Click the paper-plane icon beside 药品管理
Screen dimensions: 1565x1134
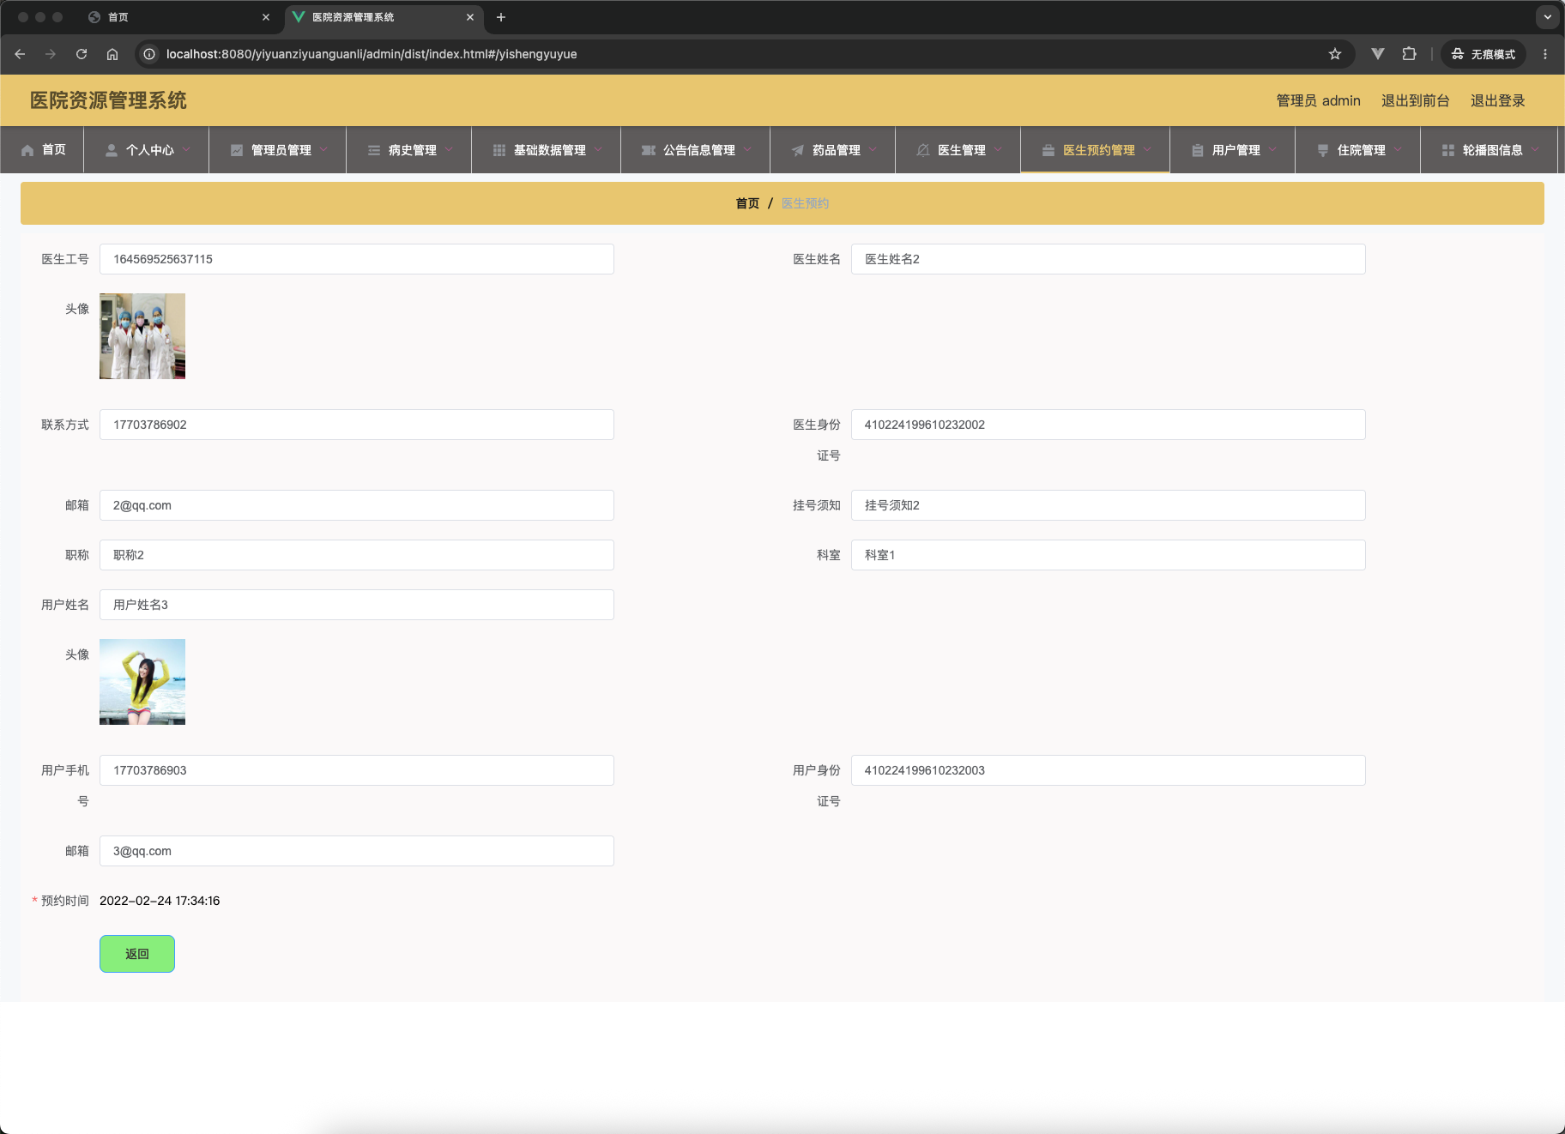pos(798,150)
